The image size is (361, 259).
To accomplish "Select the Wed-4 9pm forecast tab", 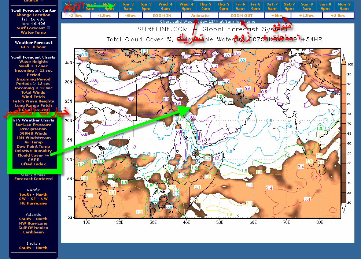I will click(186, 7).
